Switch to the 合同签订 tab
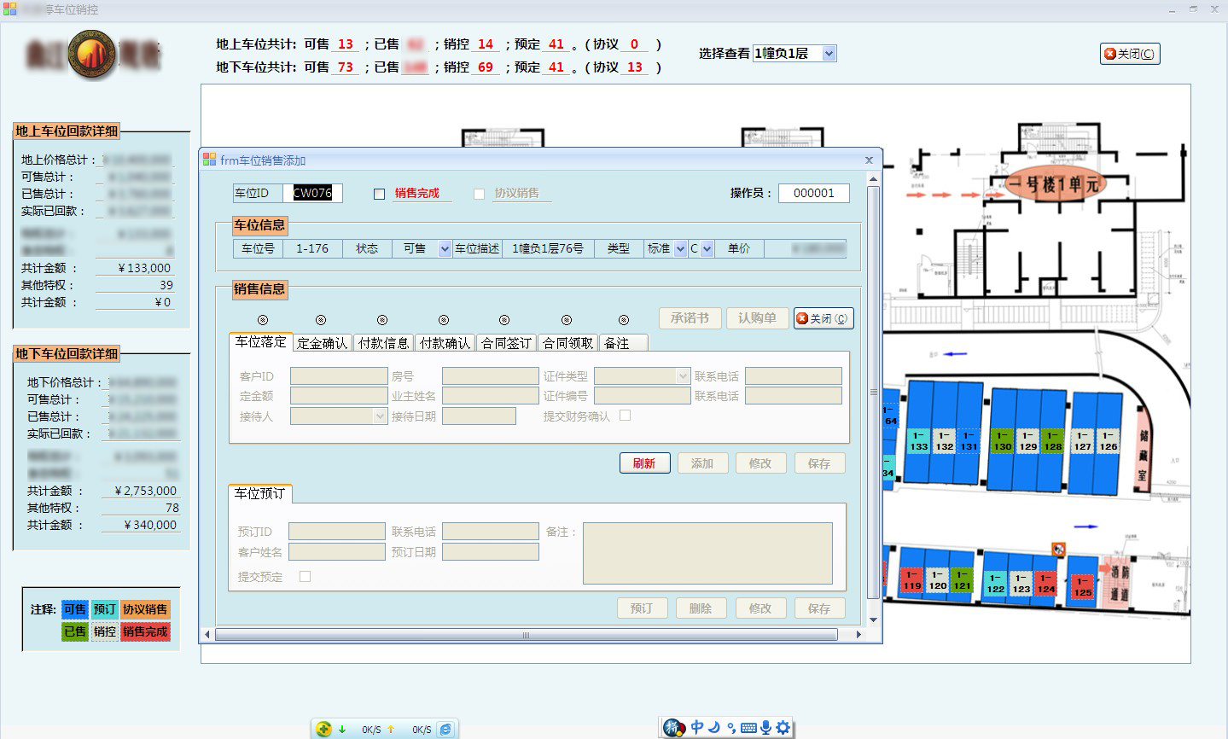 [x=506, y=343]
